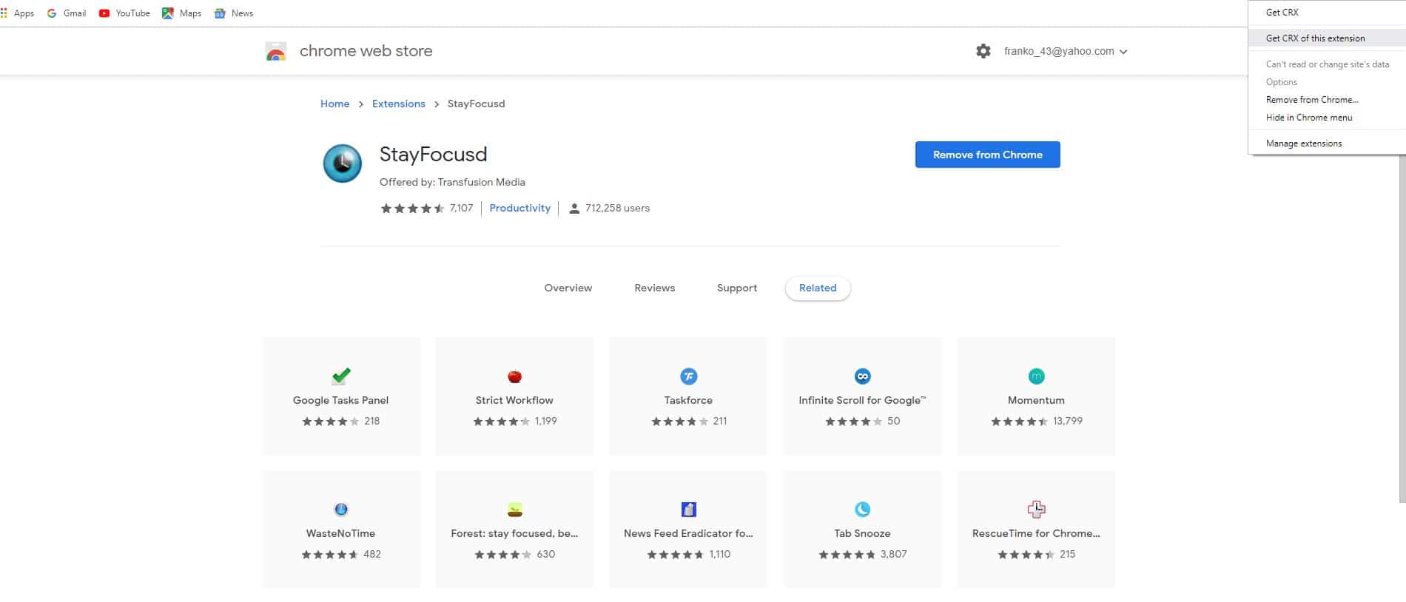Open the RescueTime for Chrome title
Viewport: 1406px width, 602px height.
click(1037, 533)
